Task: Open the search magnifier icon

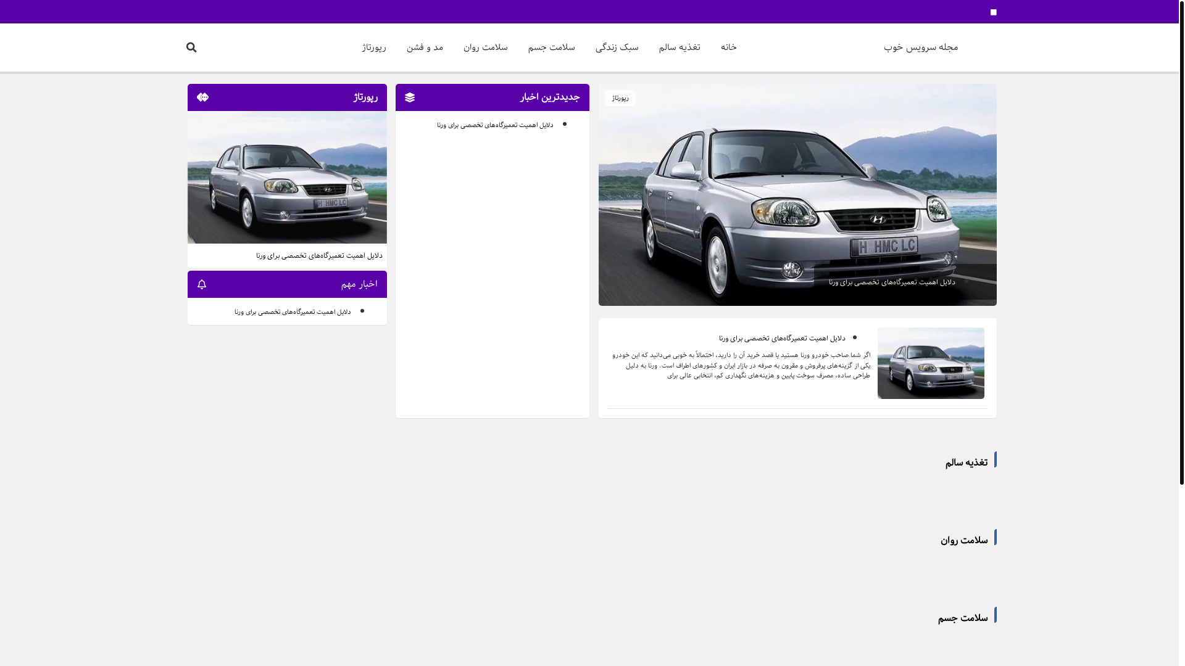Action: pos(191,47)
